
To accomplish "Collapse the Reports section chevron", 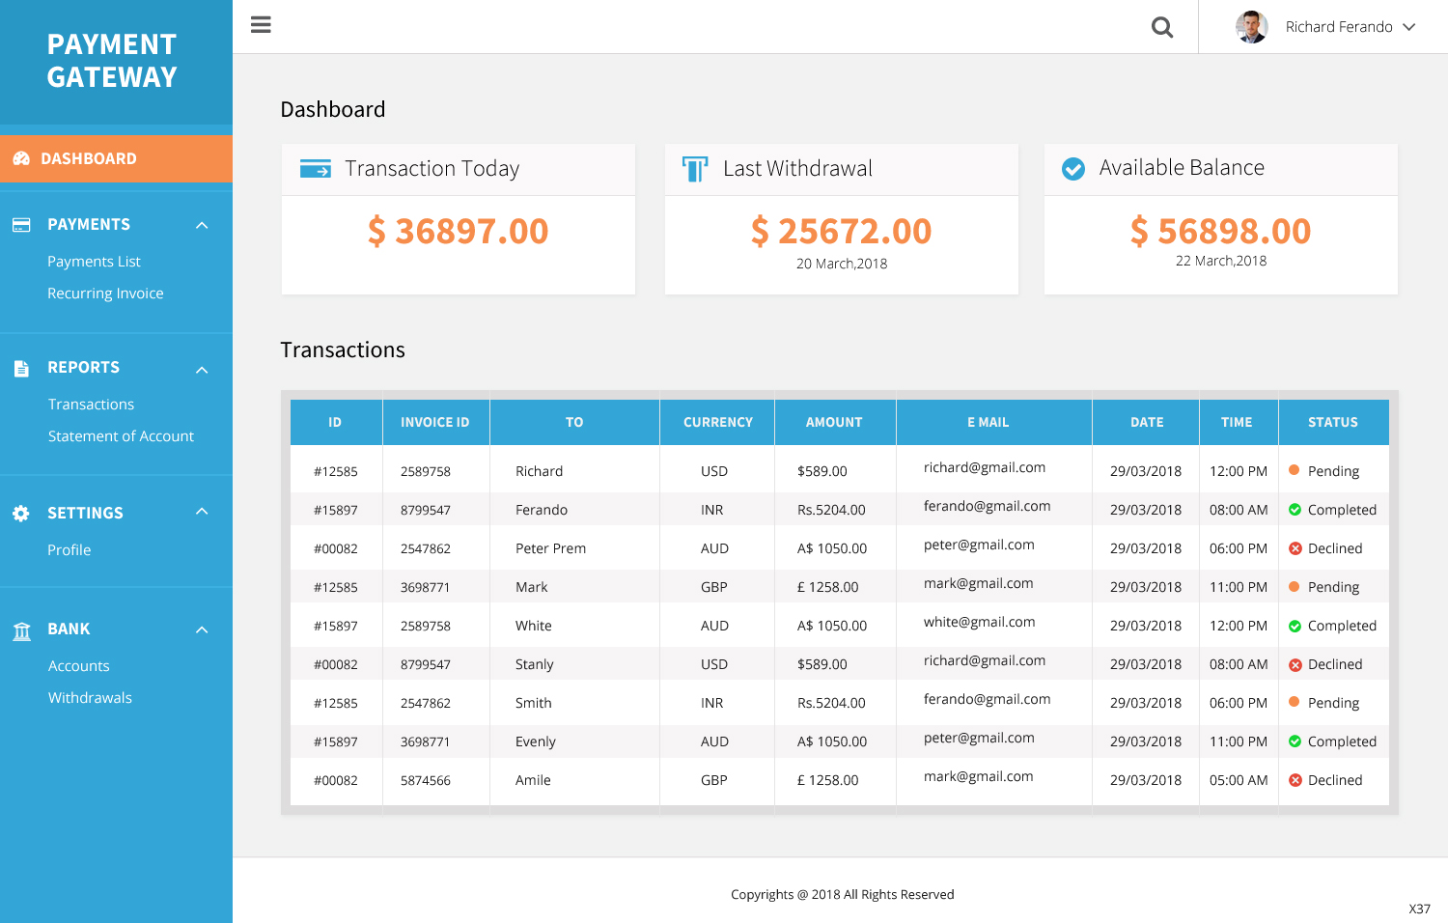I will (202, 370).
